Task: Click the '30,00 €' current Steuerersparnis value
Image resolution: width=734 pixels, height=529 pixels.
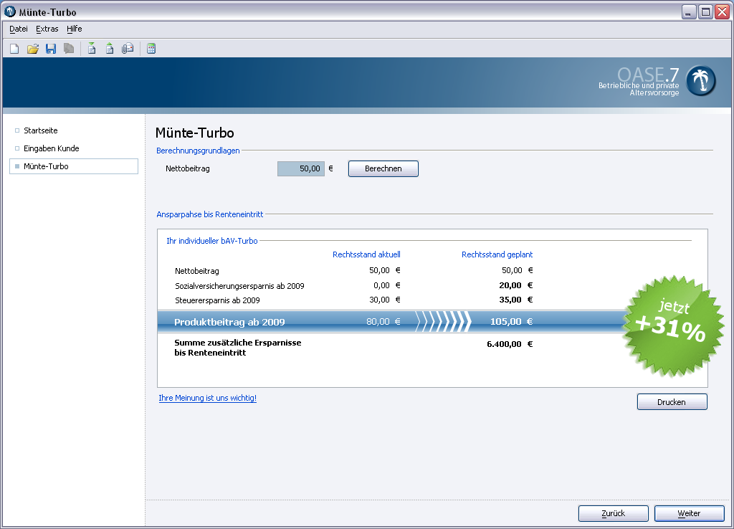Action: point(385,300)
